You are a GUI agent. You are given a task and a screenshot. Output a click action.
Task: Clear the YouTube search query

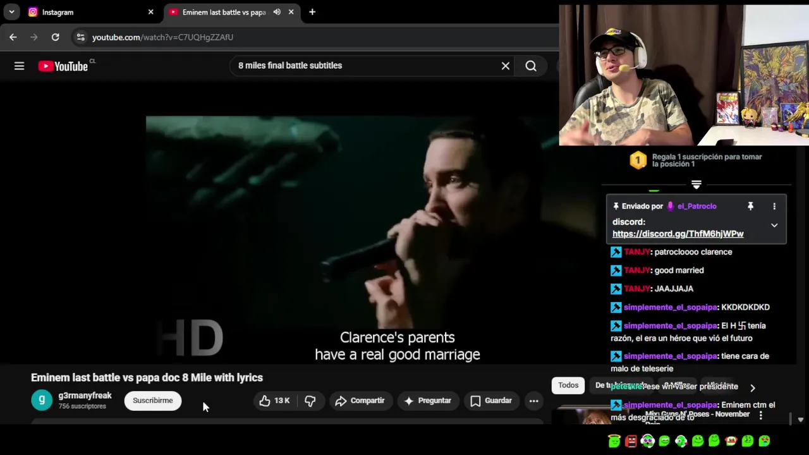point(506,66)
